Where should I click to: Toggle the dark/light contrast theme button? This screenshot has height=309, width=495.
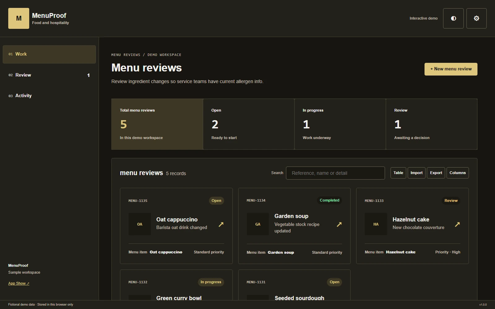point(453,18)
